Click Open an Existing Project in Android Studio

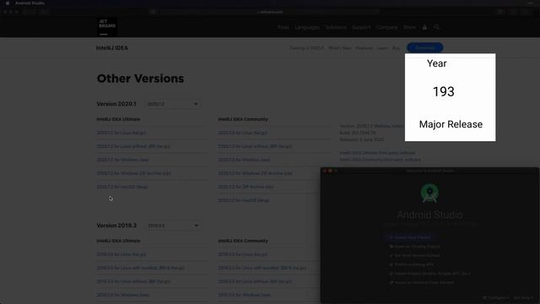click(x=415, y=247)
